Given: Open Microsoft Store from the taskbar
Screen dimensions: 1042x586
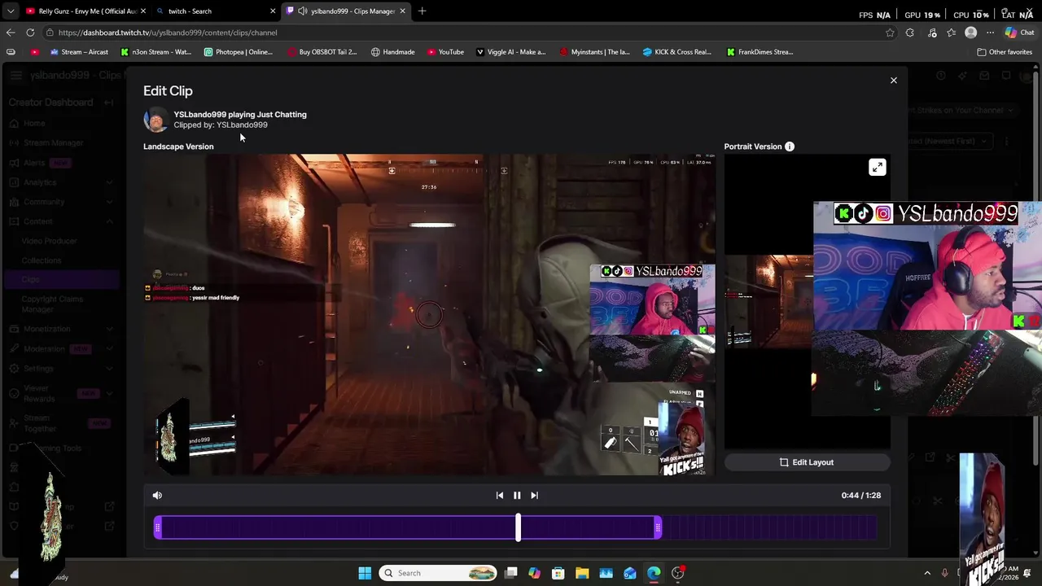Looking at the screenshot, I should pyautogui.click(x=558, y=573).
